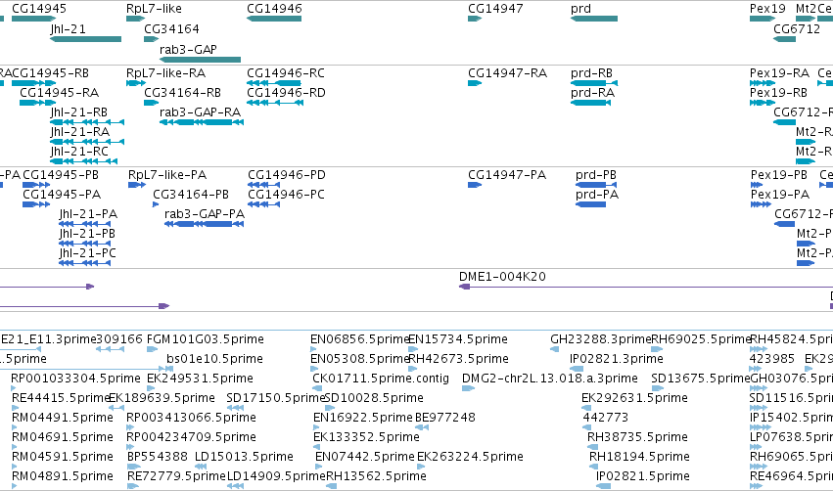The image size is (833, 491).
Task: Click the CG34164 gene glyph
Action: click(152, 39)
